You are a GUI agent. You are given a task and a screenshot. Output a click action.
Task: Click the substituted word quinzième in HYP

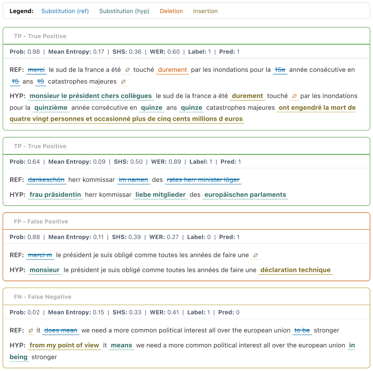point(51,108)
